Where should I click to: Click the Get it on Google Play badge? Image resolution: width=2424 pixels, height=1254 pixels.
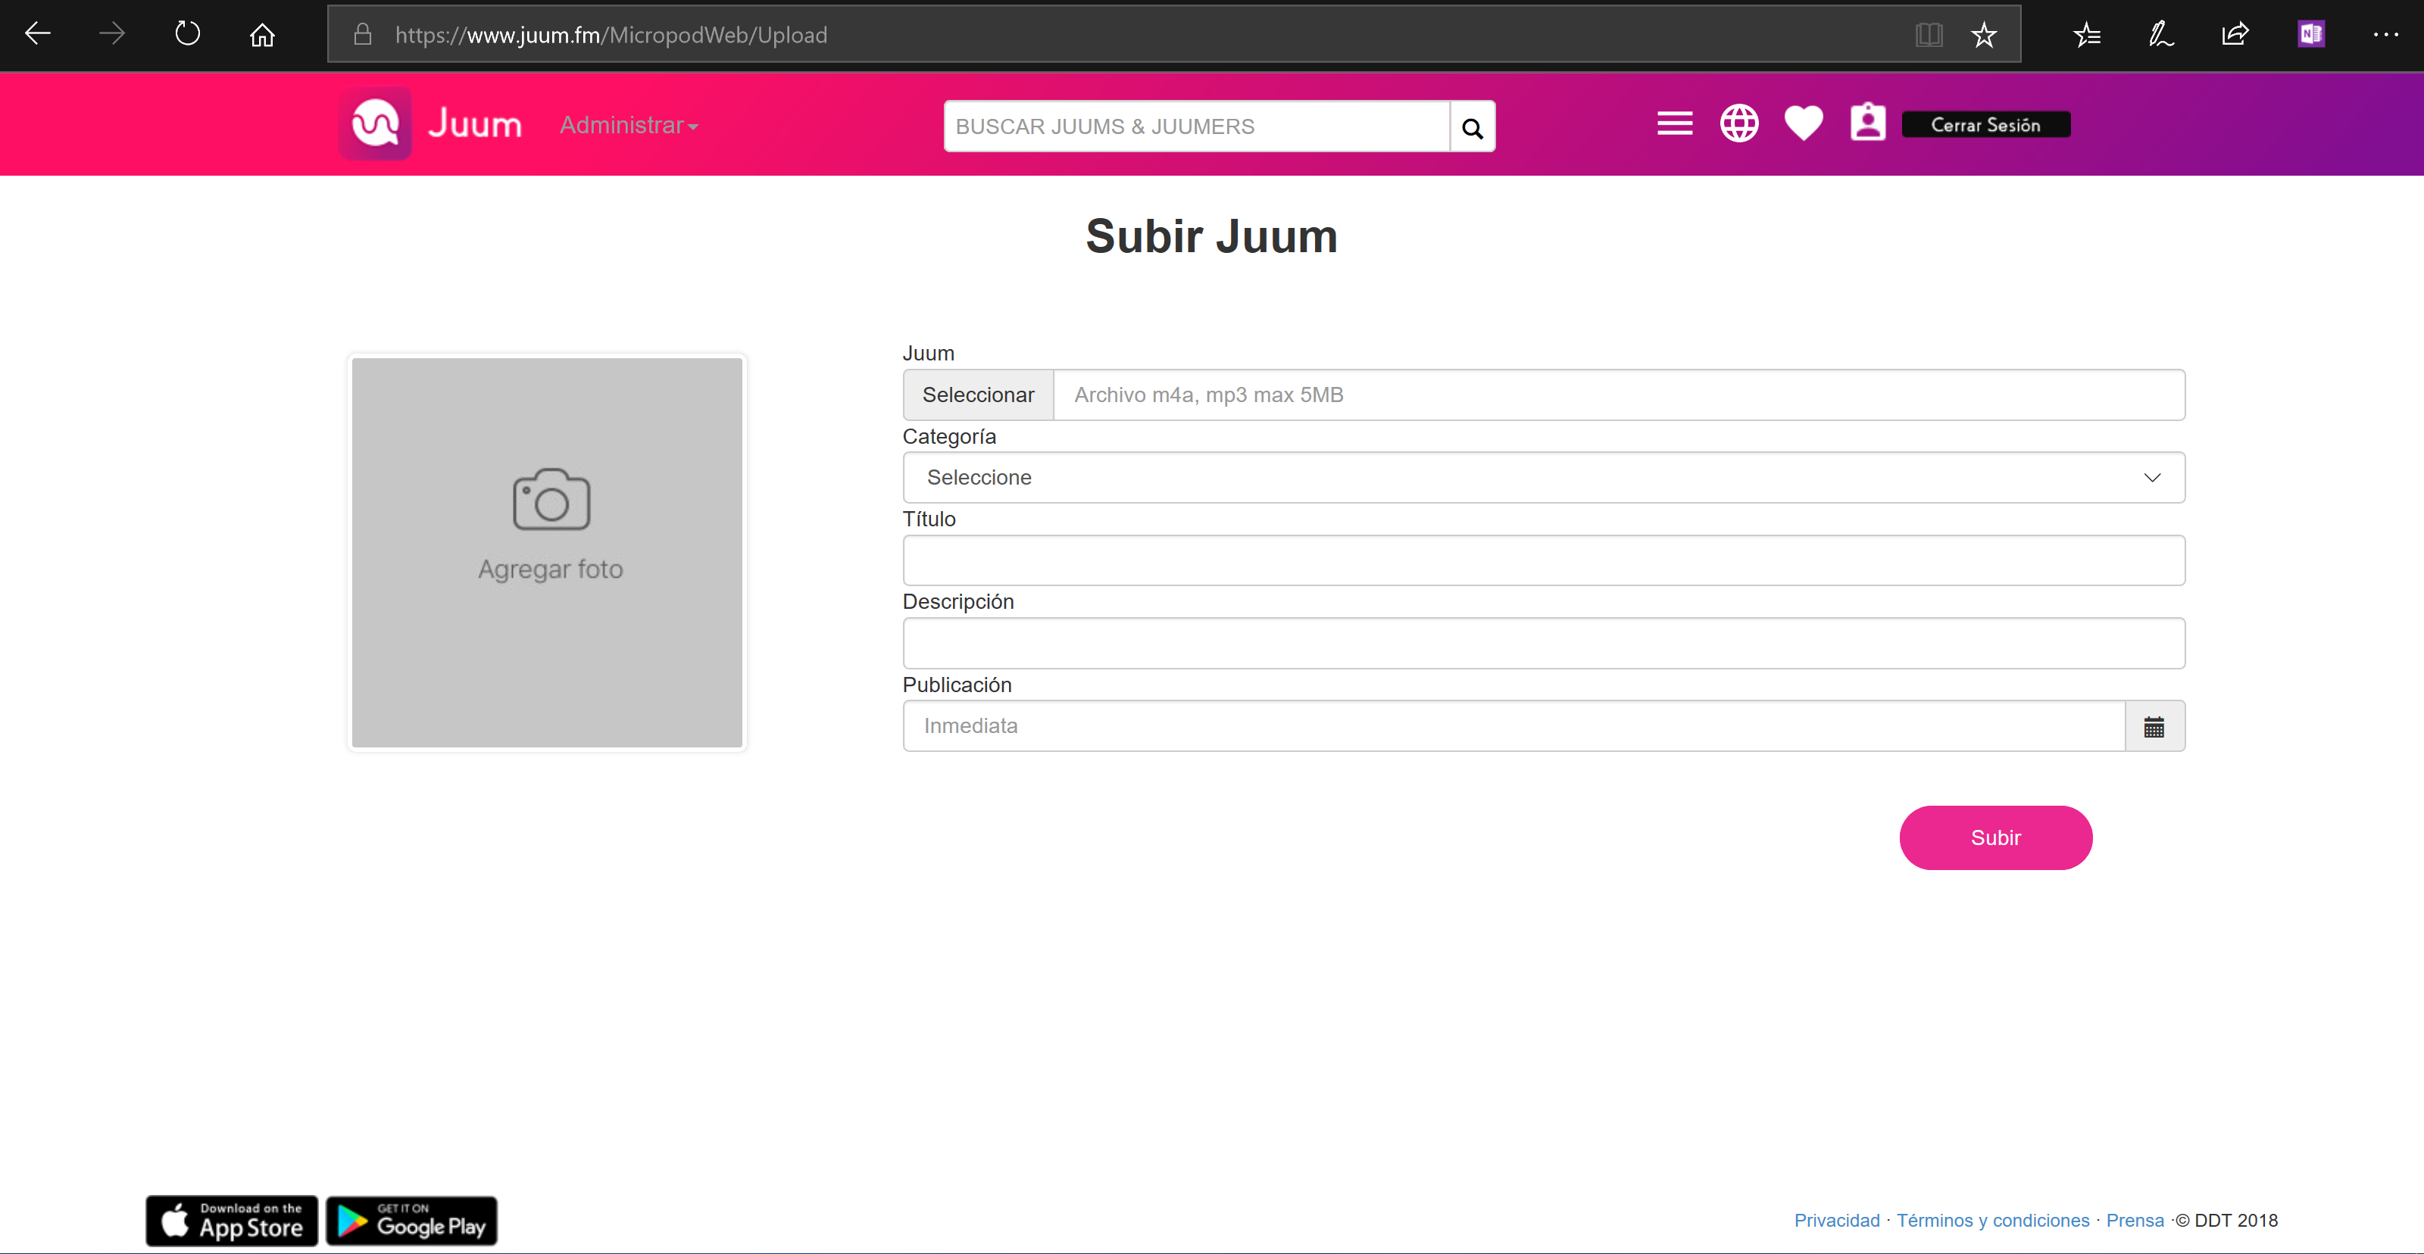tap(411, 1220)
